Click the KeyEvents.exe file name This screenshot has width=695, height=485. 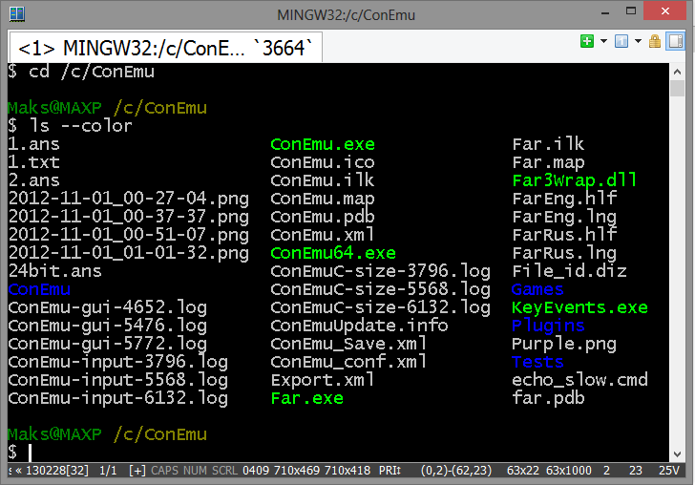point(579,307)
